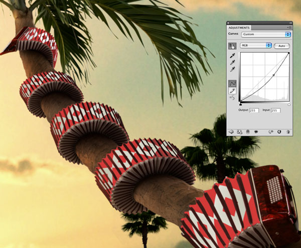Collapse the Adjustments panel double arrows
This screenshot has width=301, height=248.
click(290, 23)
